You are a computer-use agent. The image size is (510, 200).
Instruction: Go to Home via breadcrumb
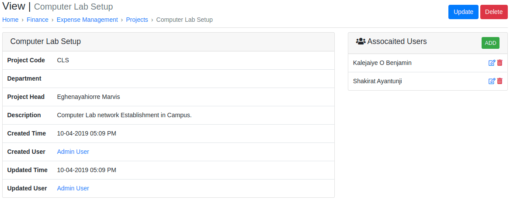(10, 20)
